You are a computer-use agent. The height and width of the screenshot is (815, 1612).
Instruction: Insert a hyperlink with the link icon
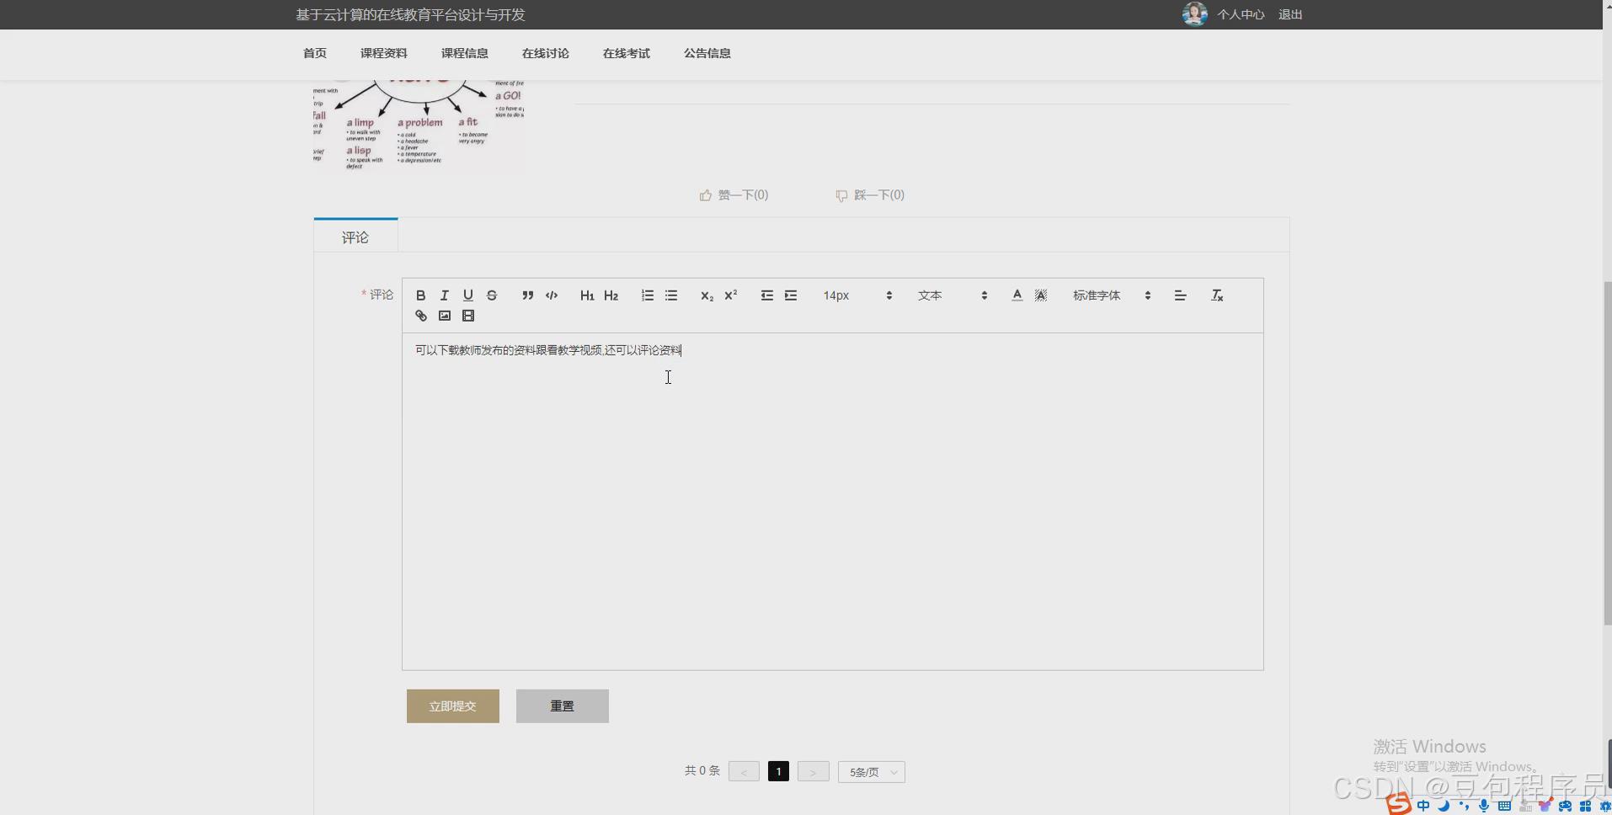coord(419,316)
